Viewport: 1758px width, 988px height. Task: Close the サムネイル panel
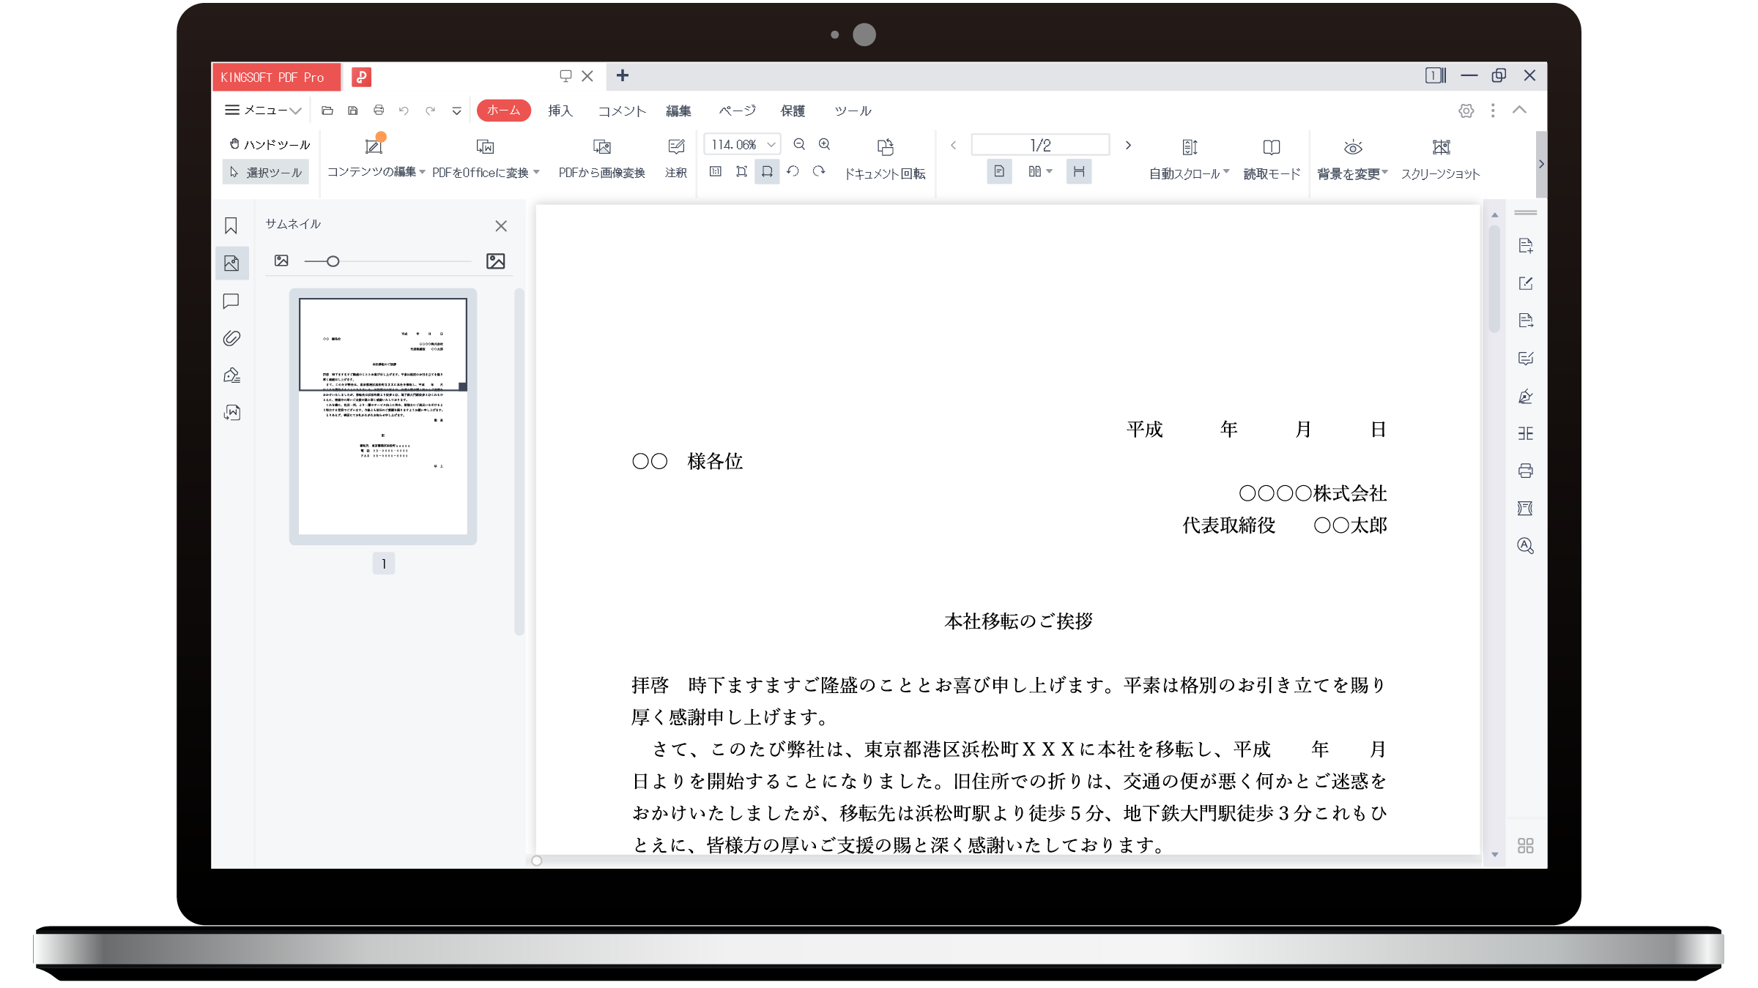[x=501, y=226]
